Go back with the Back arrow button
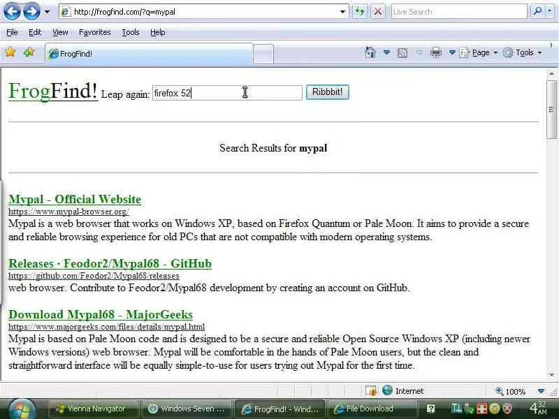This screenshot has height=419, width=559. 12,11
